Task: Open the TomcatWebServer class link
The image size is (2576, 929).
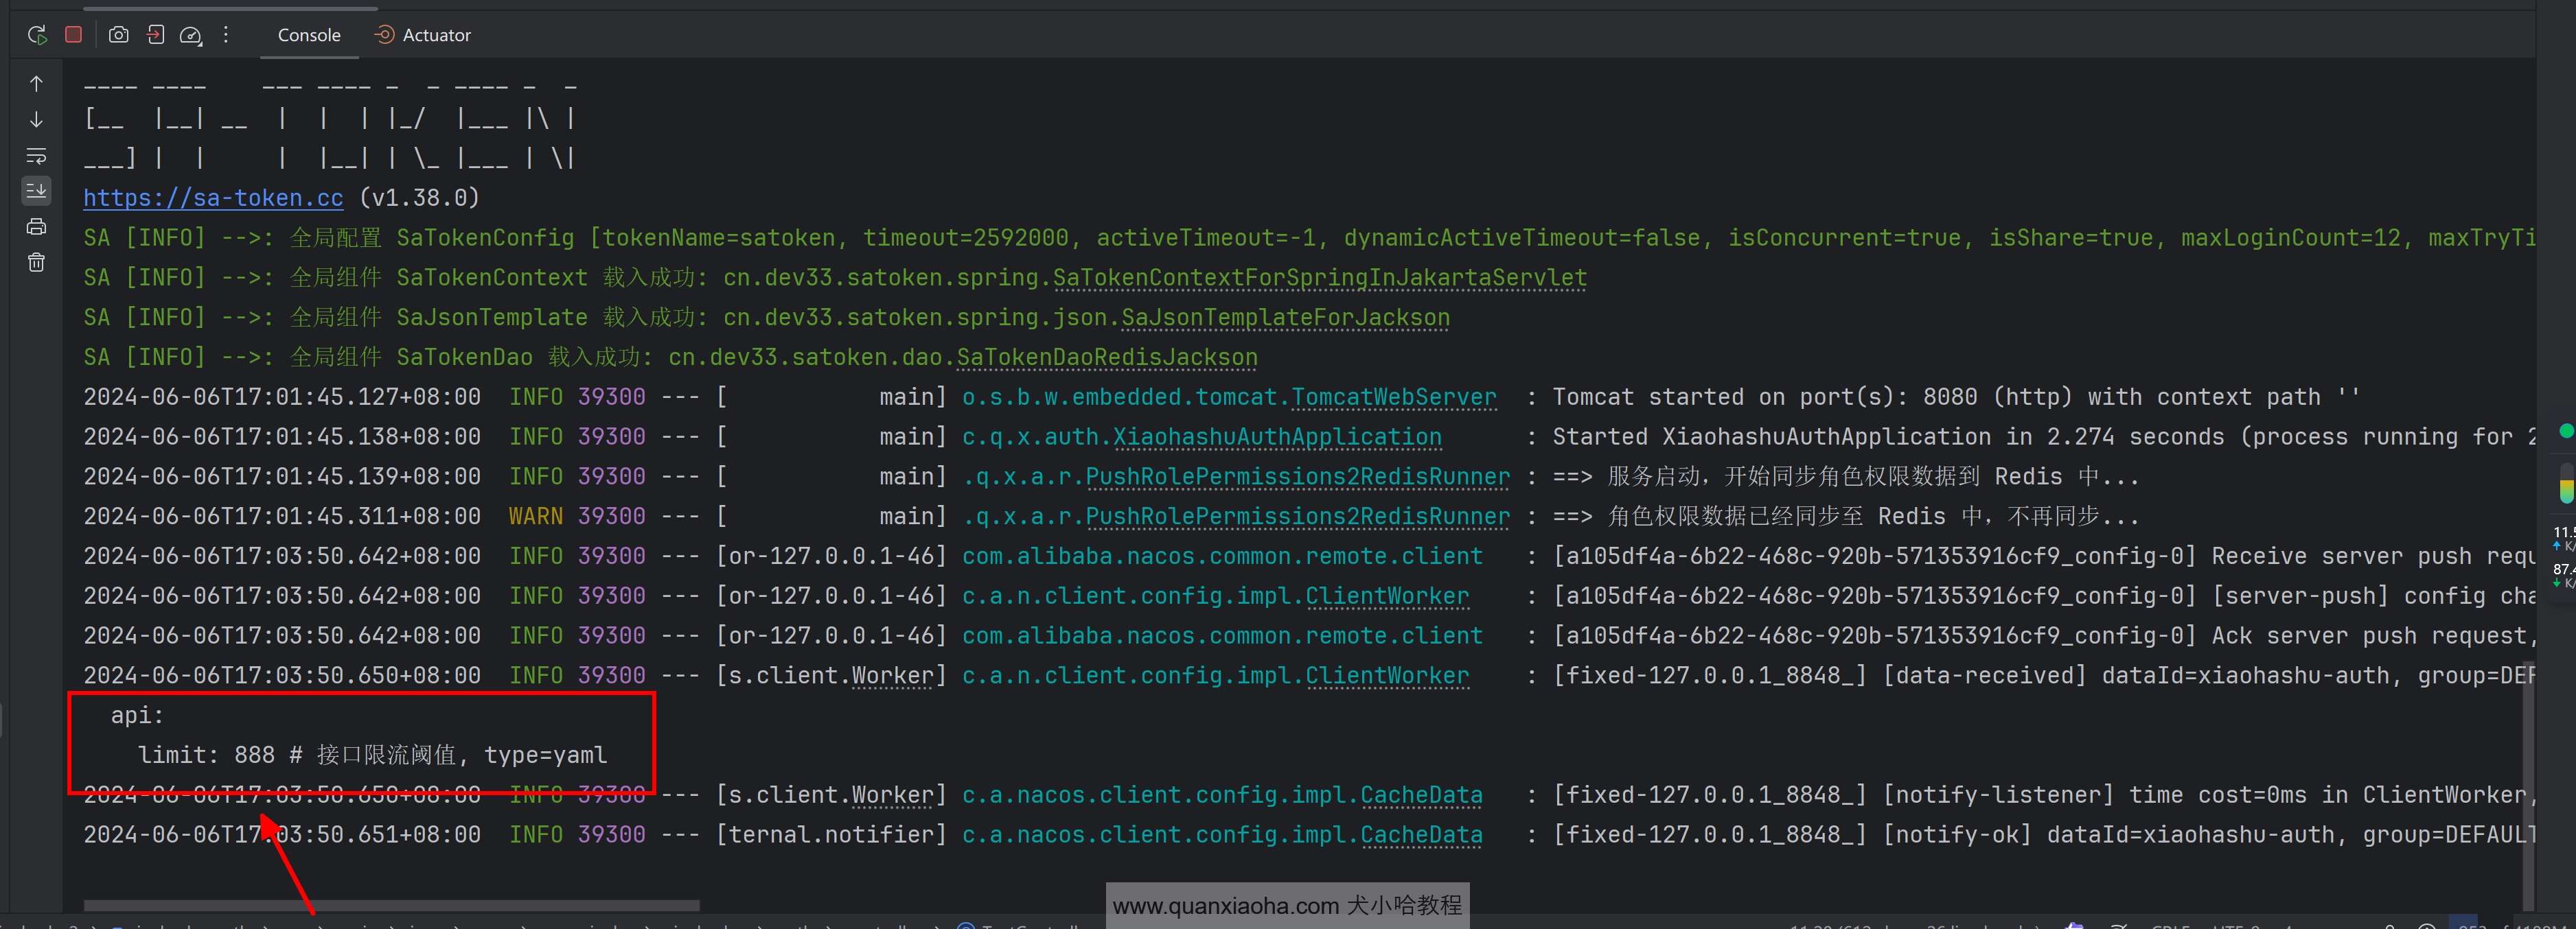Action: [x=1394, y=397]
